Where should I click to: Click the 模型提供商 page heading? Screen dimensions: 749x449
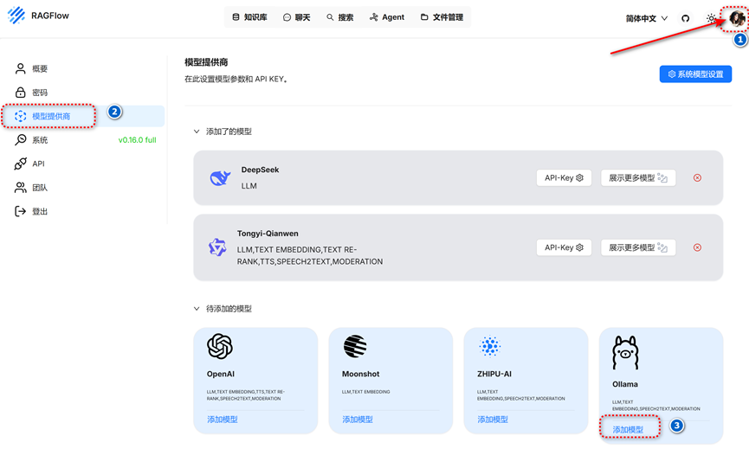pos(206,62)
